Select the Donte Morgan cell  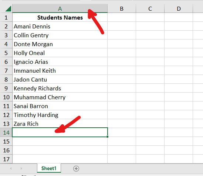60,44
